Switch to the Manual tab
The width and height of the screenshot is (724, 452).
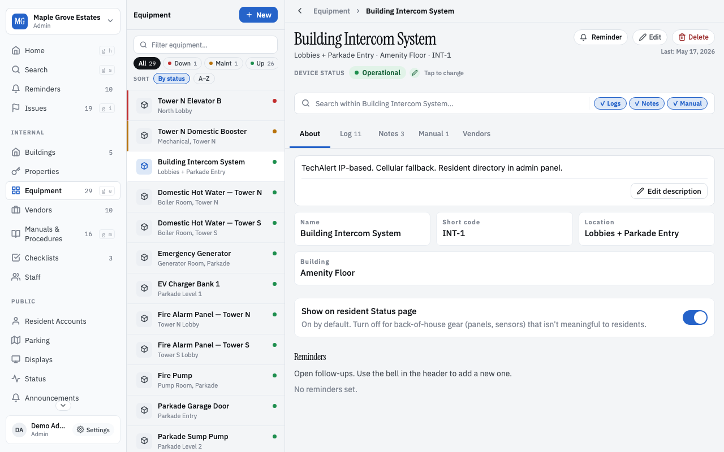tap(434, 134)
